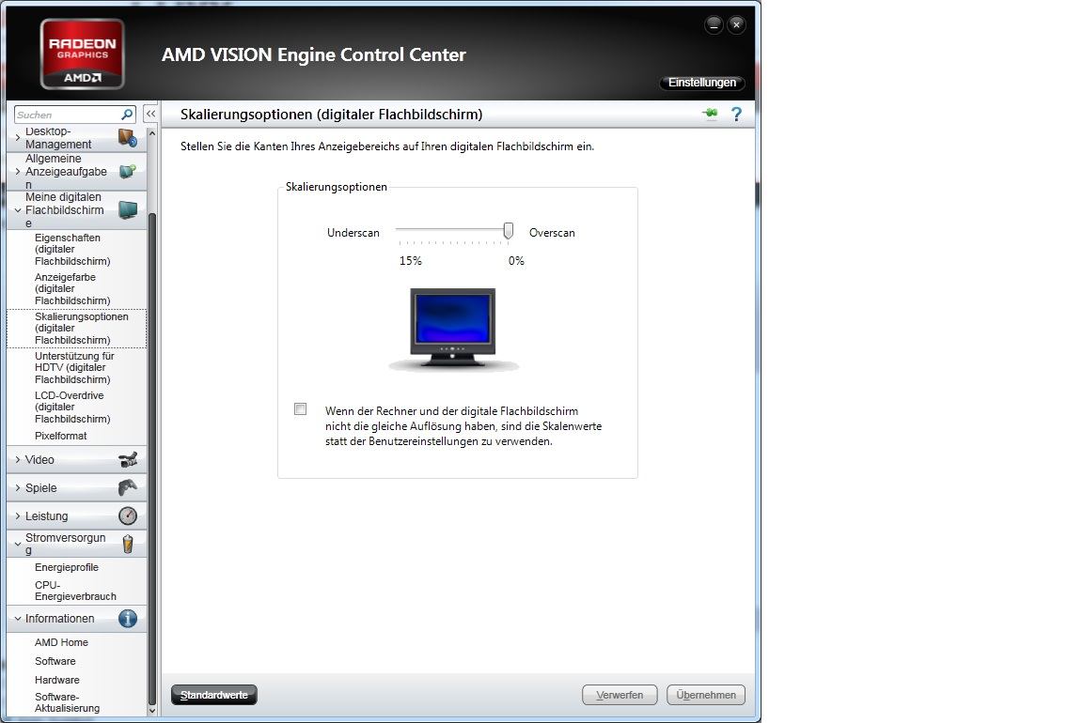Click the Overscan label

552,233
